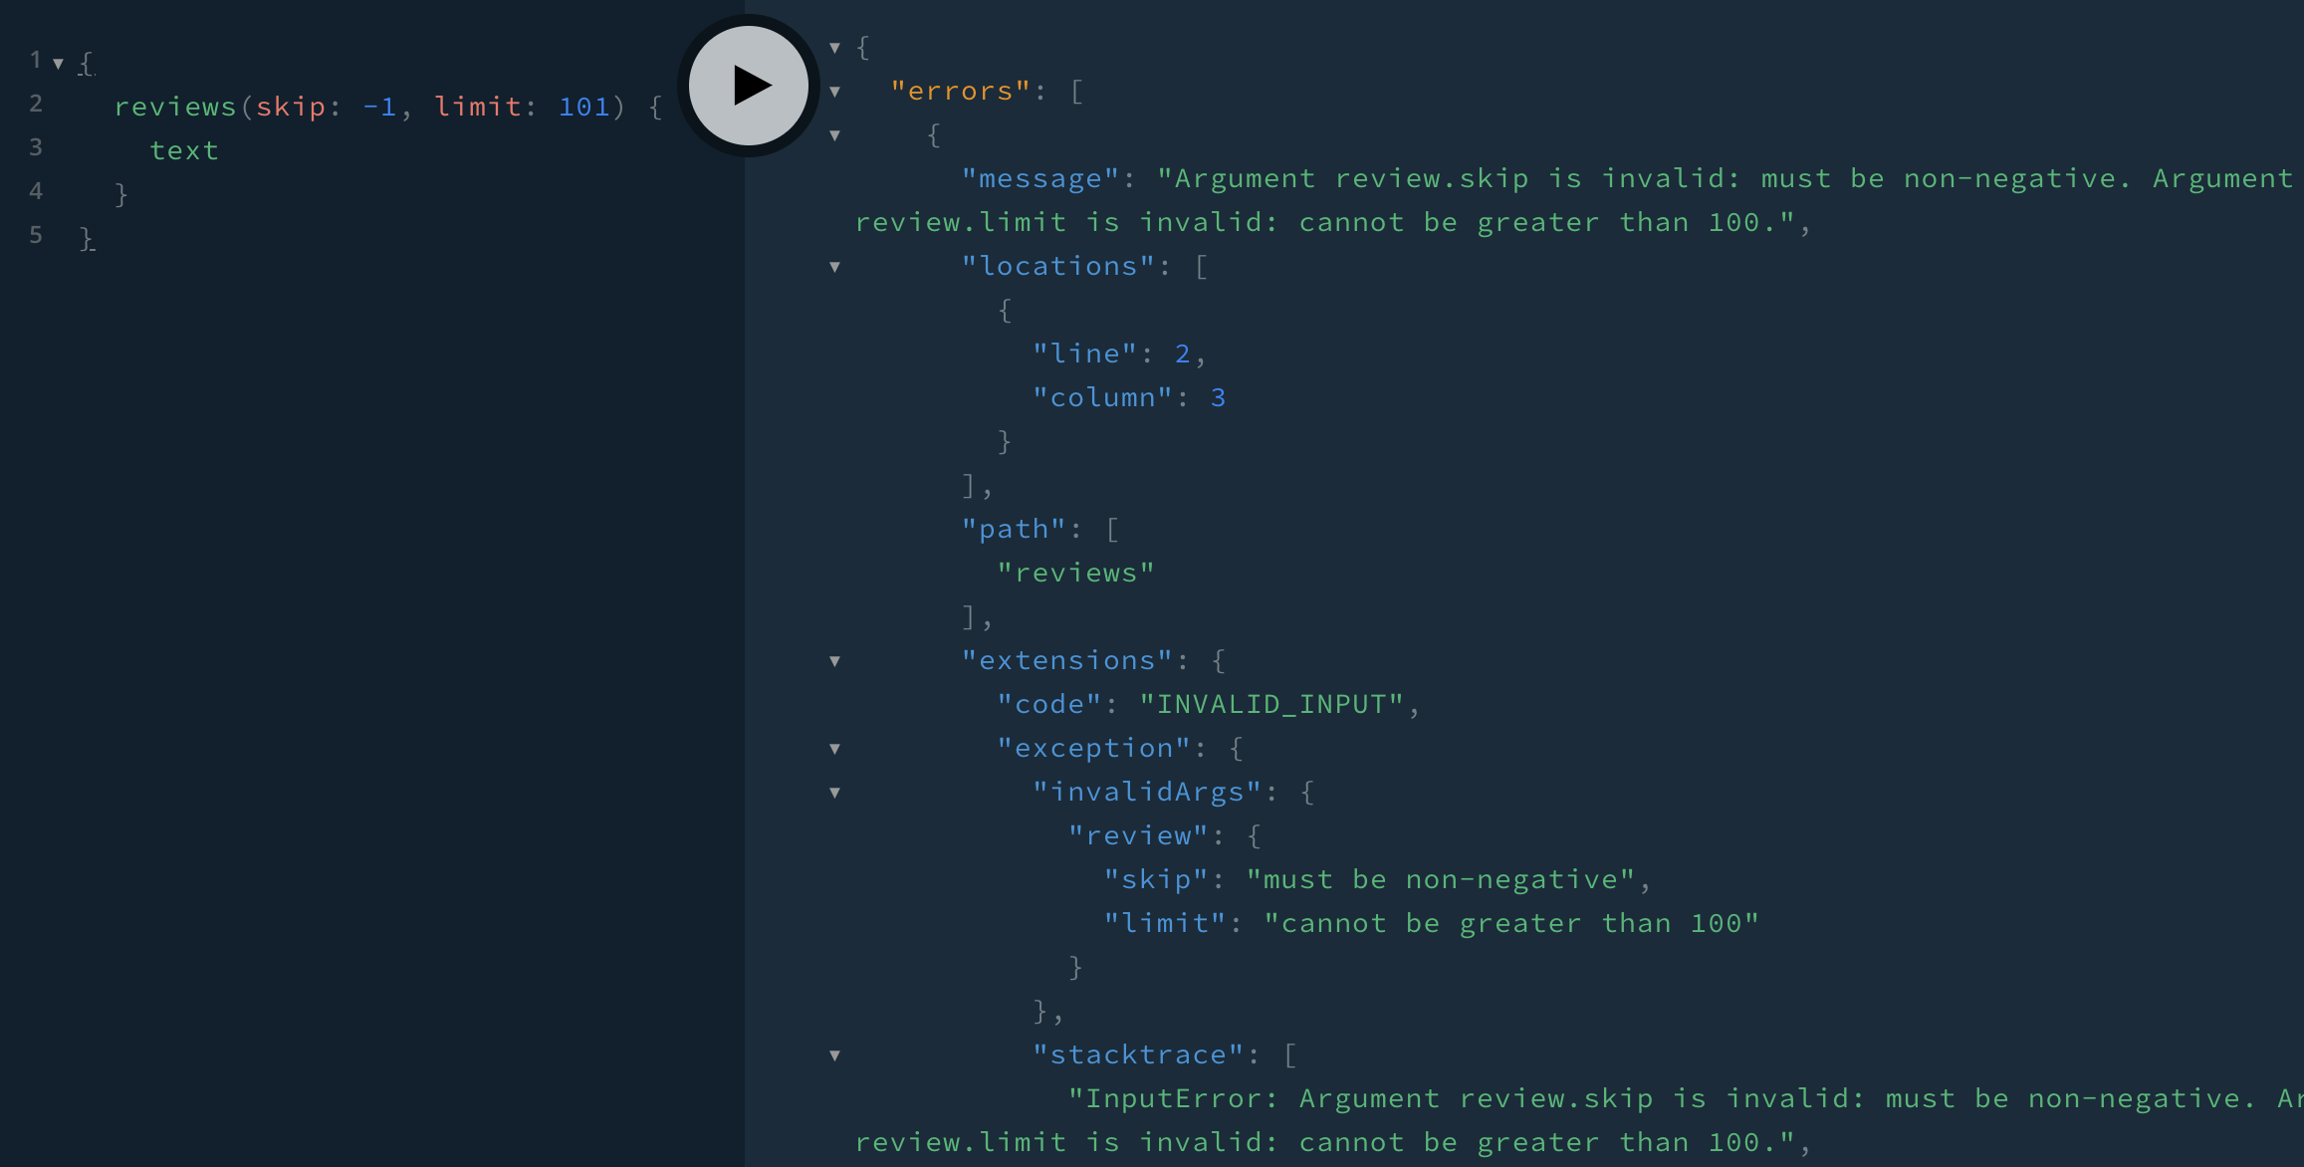
Task: Click line number 3 in the gutter
Action: pos(36,147)
